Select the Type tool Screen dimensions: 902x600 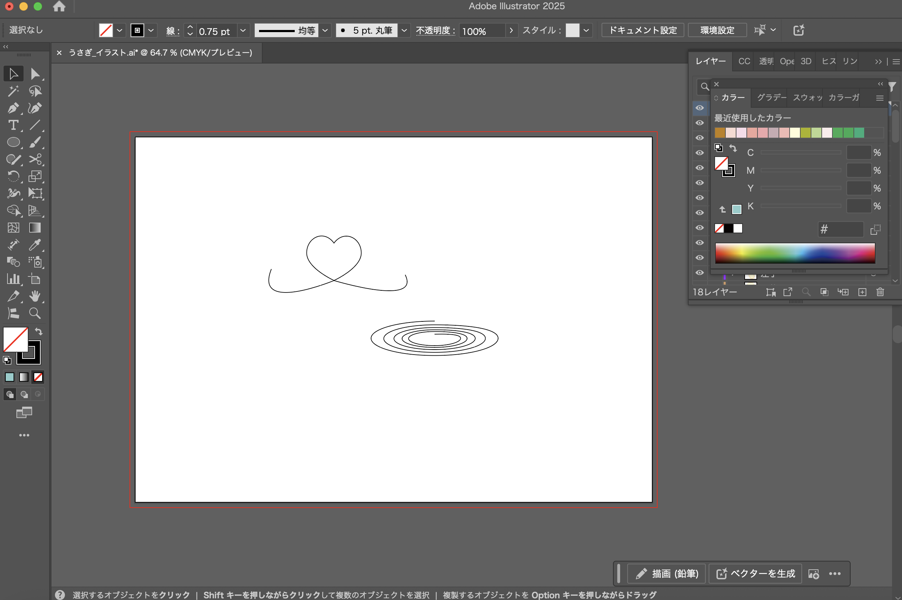pos(14,125)
